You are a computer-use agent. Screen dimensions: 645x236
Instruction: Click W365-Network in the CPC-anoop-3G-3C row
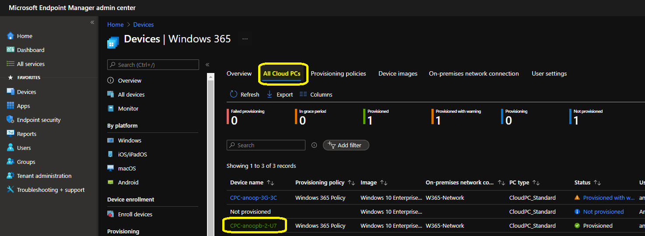tap(445, 198)
